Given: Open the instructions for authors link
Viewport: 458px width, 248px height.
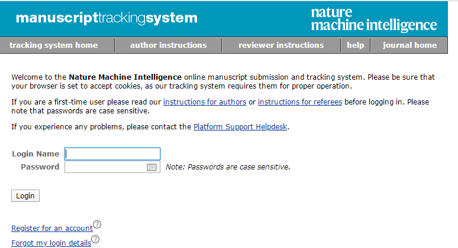Looking at the screenshot, I should [x=205, y=102].
